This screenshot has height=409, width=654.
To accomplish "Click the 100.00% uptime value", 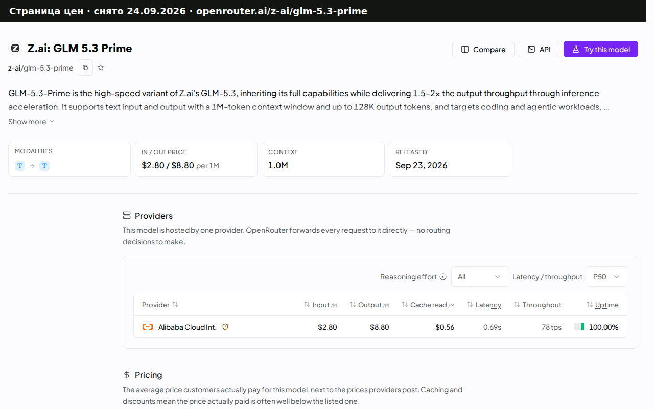I will (604, 327).
